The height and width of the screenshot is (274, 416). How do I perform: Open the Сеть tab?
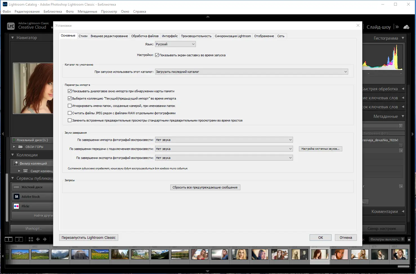pyautogui.click(x=281, y=36)
